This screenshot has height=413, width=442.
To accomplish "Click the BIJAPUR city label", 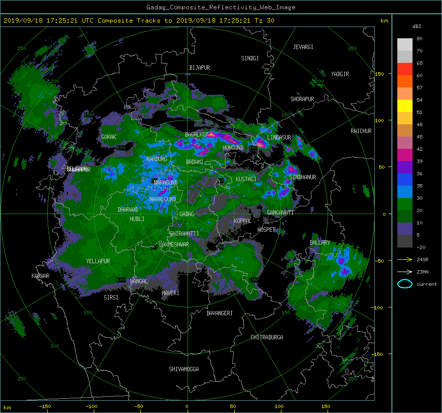I will coord(199,68).
